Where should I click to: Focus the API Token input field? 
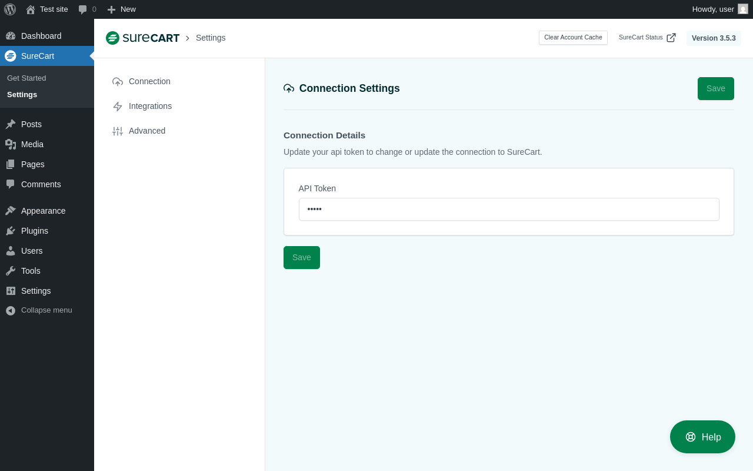(x=509, y=209)
